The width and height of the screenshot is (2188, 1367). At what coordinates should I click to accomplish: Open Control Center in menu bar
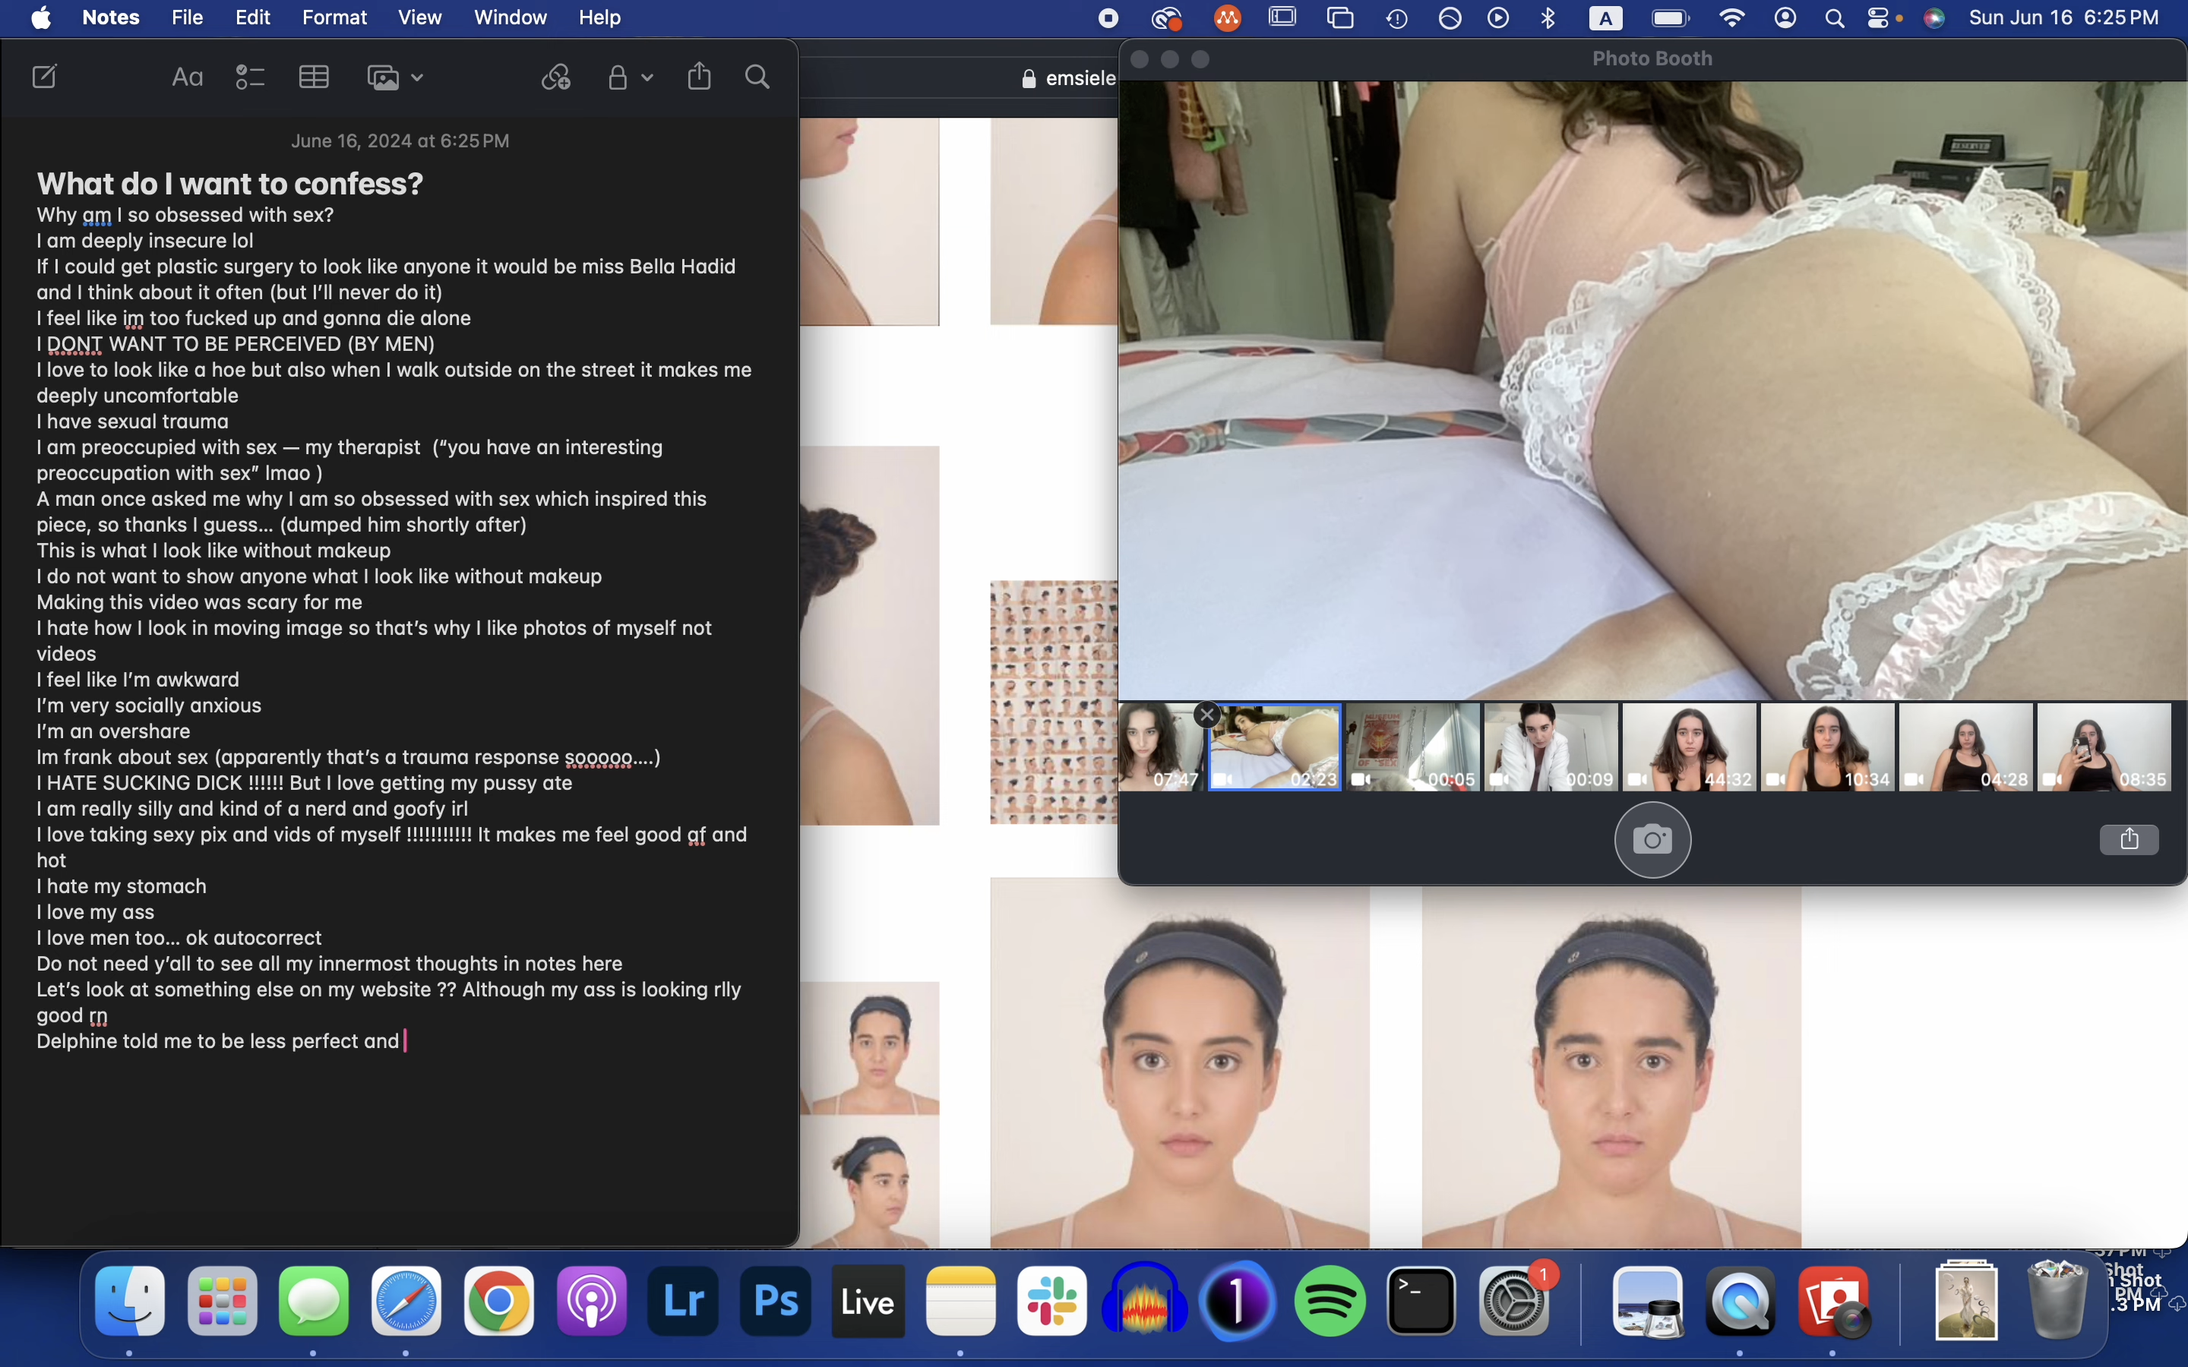[x=1879, y=18]
